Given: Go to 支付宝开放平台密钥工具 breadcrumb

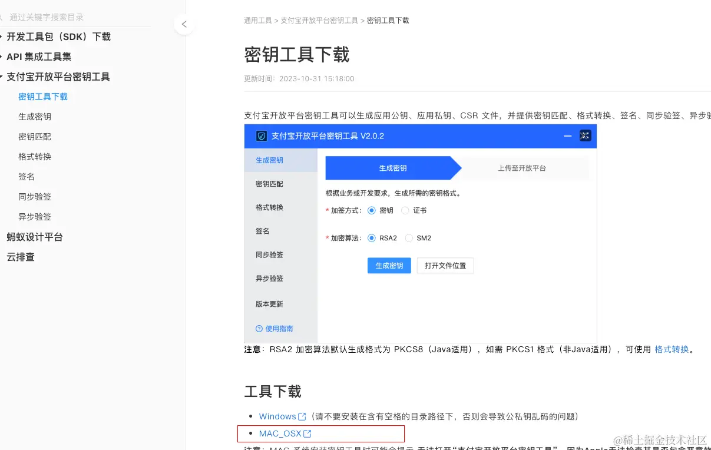Looking at the screenshot, I should pyautogui.click(x=319, y=20).
